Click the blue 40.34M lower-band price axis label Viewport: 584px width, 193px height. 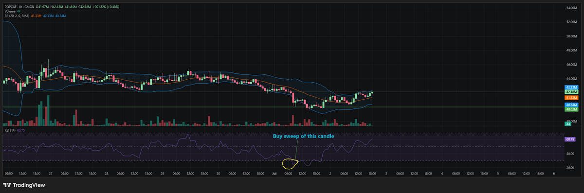point(571,105)
